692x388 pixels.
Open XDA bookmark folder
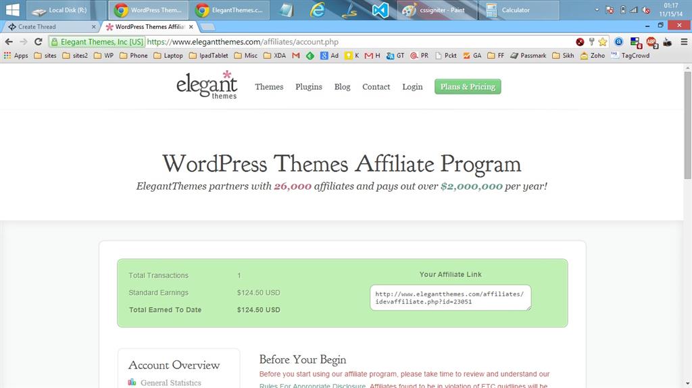click(274, 55)
